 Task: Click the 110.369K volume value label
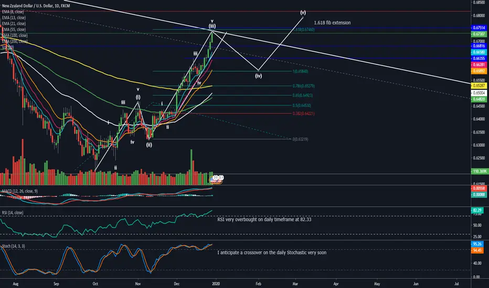coord(480,171)
